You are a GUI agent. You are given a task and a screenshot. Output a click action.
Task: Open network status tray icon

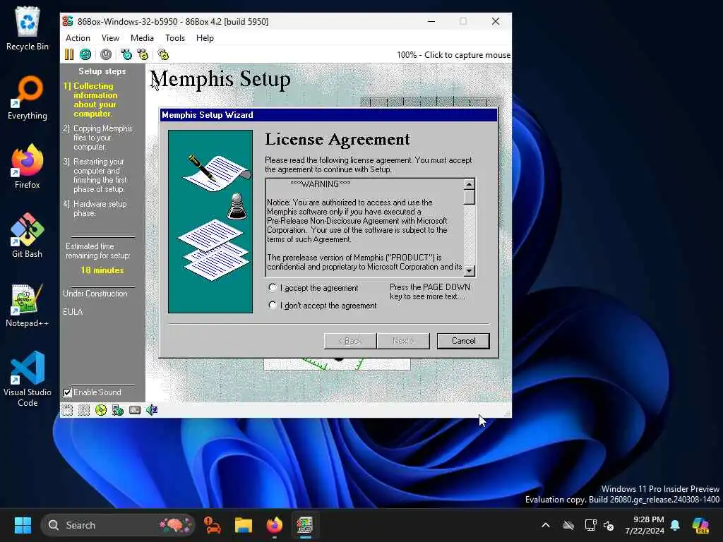click(x=590, y=525)
